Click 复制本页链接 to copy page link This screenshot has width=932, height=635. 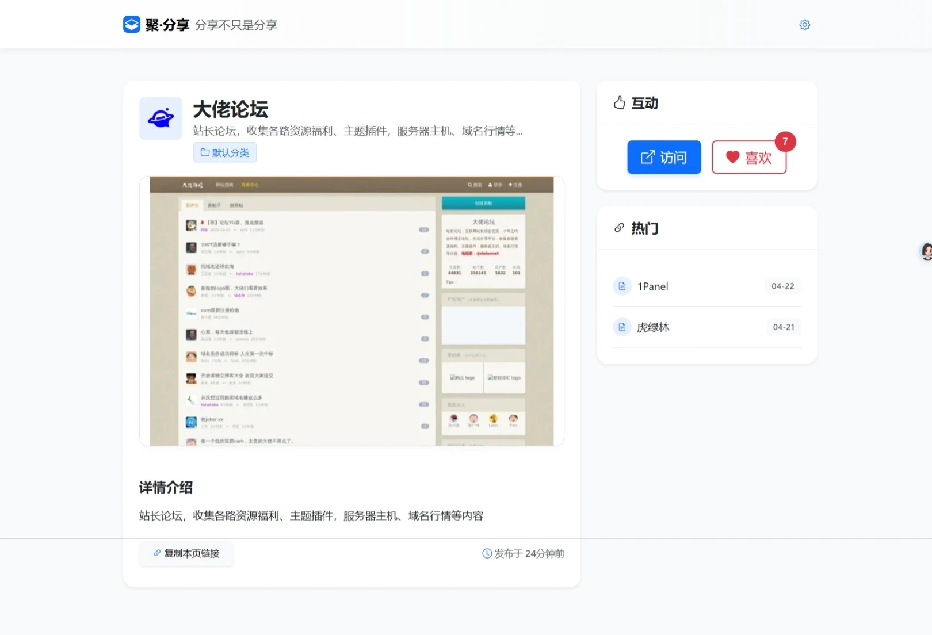[186, 553]
